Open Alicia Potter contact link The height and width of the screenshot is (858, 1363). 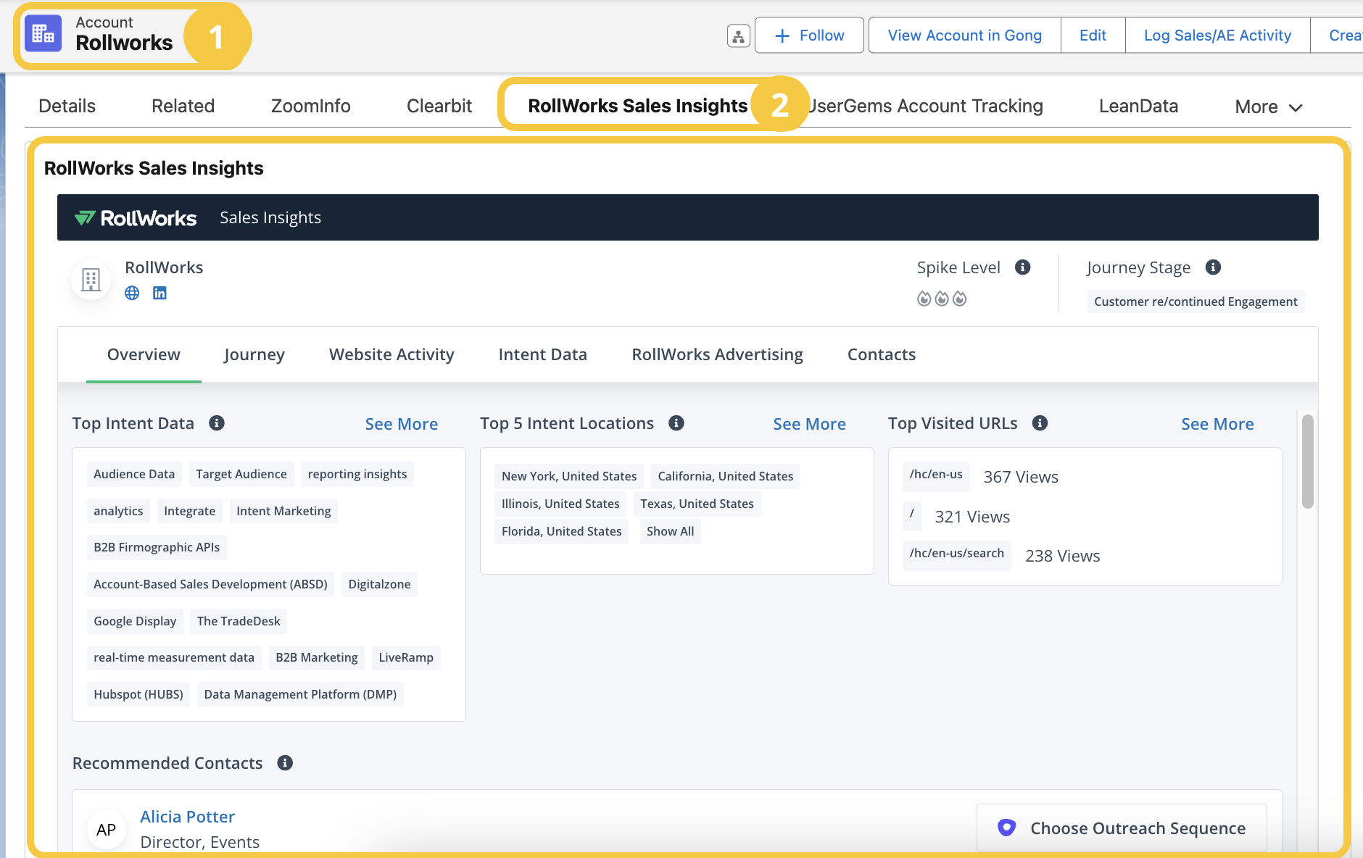[x=187, y=817]
